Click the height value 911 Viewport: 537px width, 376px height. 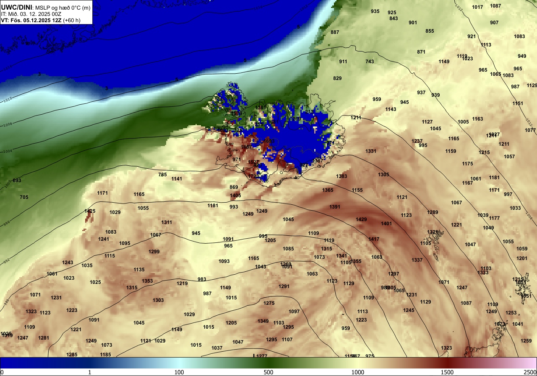(343, 62)
